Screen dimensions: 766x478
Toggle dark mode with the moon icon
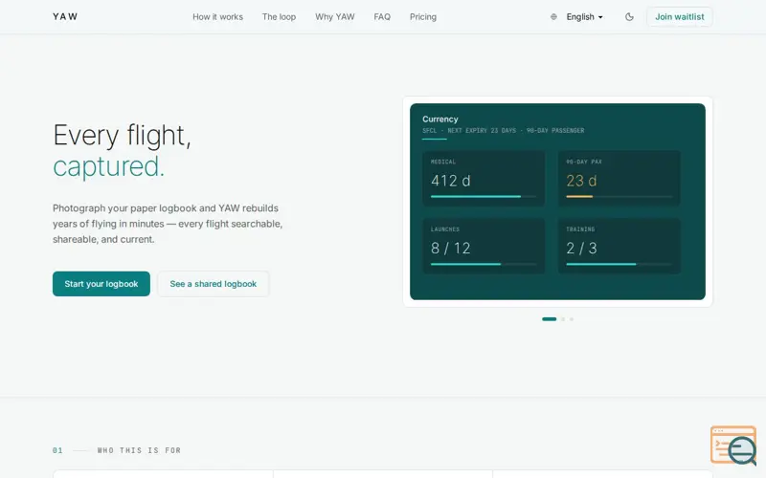coord(629,17)
